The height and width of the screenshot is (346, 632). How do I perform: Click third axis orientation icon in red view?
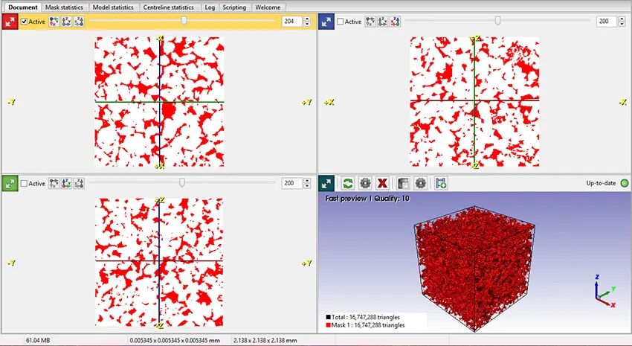pyautogui.click(x=79, y=22)
